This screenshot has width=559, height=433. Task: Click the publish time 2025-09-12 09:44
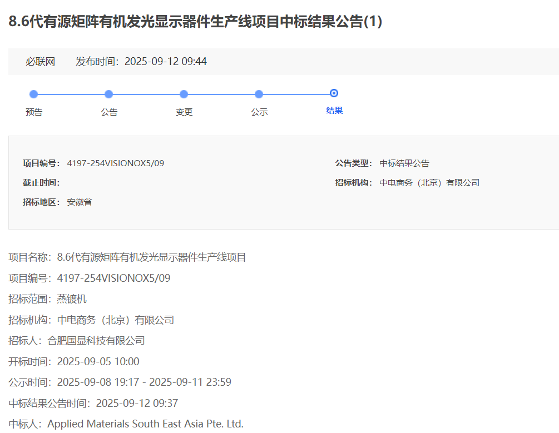165,62
